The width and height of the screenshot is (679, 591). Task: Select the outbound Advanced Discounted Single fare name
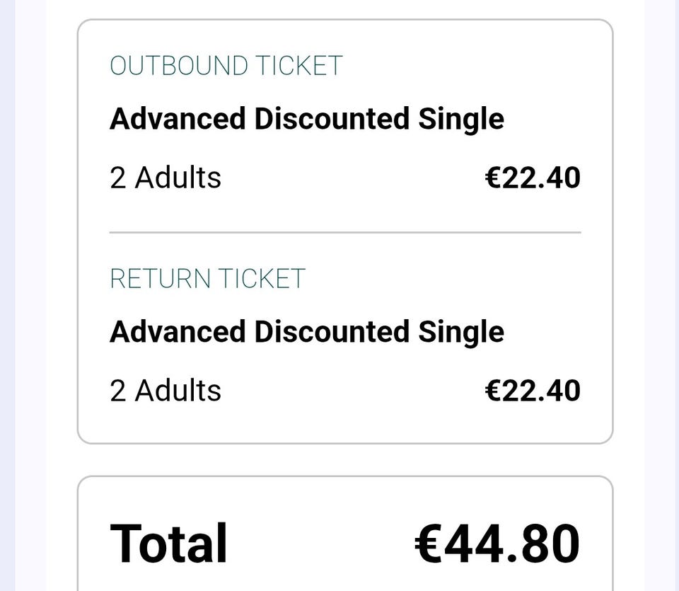click(306, 119)
